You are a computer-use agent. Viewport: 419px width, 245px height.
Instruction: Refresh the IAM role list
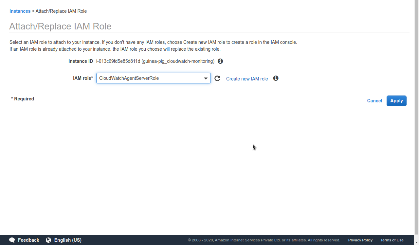(217, 79)
